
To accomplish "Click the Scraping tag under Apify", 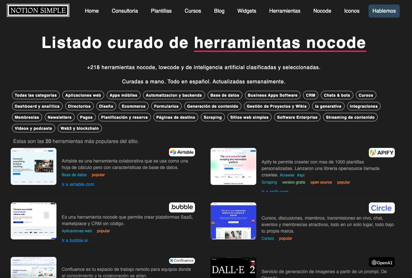I will (x=269, y=182).
